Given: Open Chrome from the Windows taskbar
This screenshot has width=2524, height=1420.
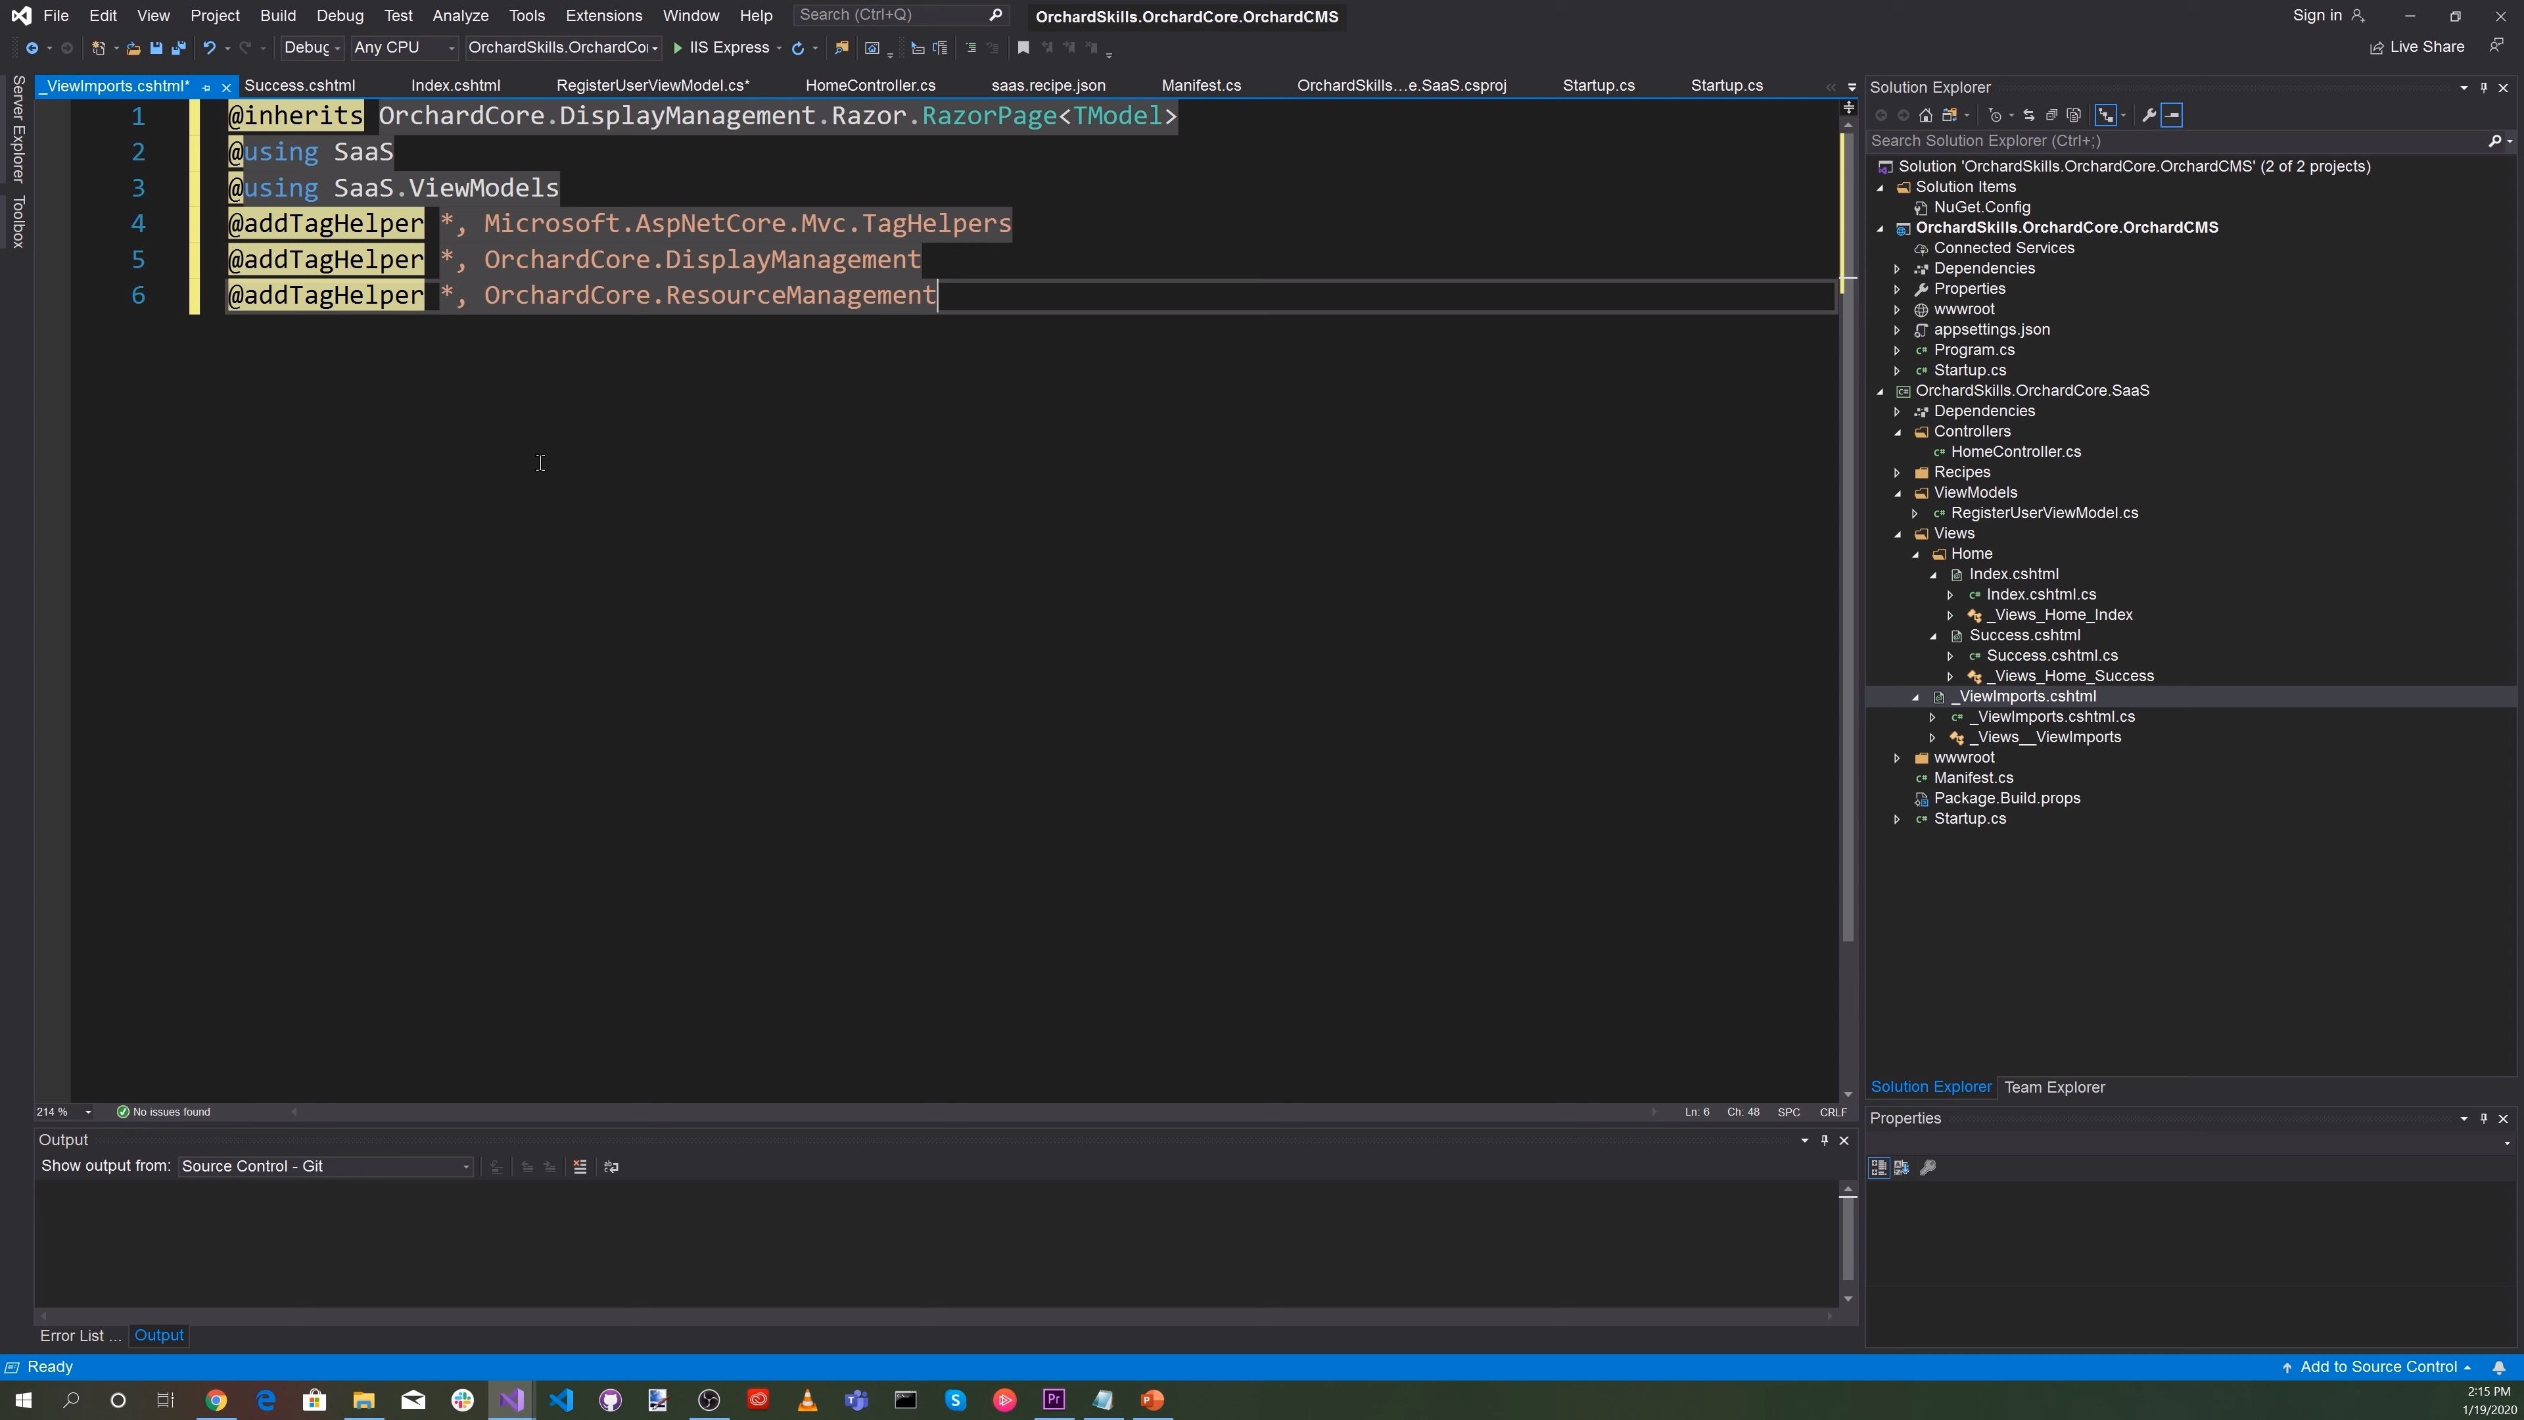Looking at the screenshot, I should [216, 1400].
